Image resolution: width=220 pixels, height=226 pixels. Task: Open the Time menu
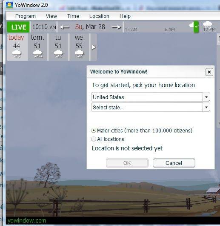[x=73, y=16]
